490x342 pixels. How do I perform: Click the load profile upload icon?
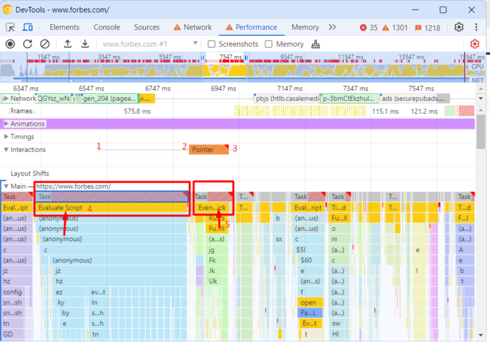point(67,44)
